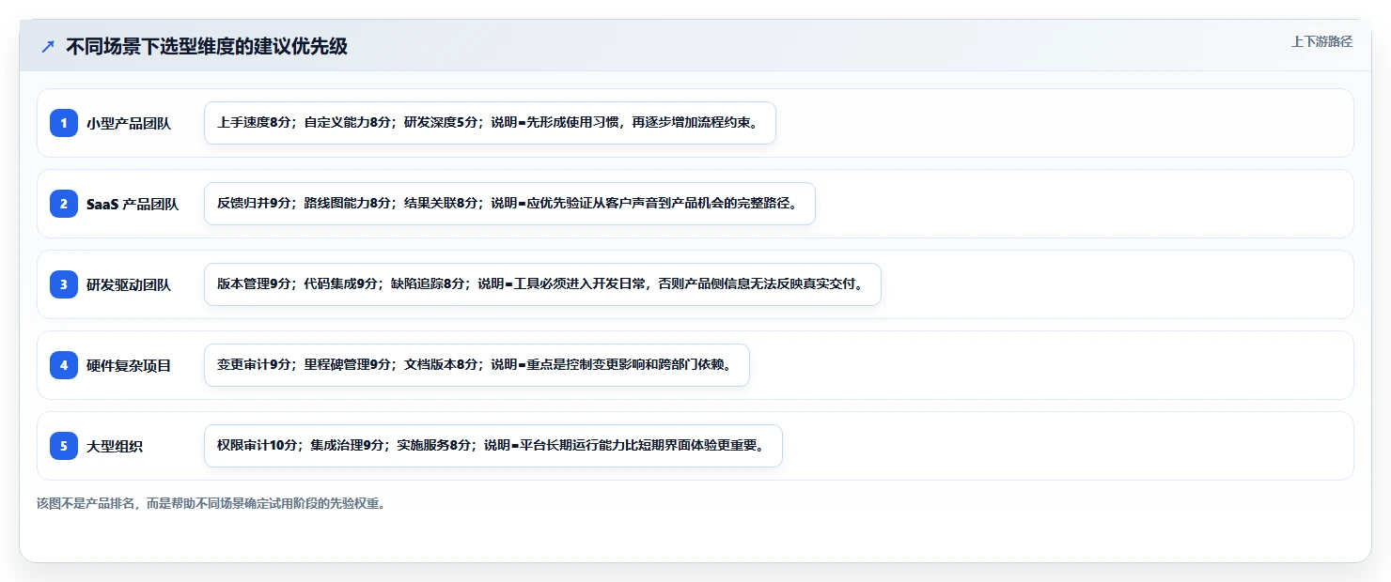The width and height of the screenshot is (1391, 582).
Task: Open the description box starting with 反馈归并9分
Action: pyautogui.click(x=509, y=204)
